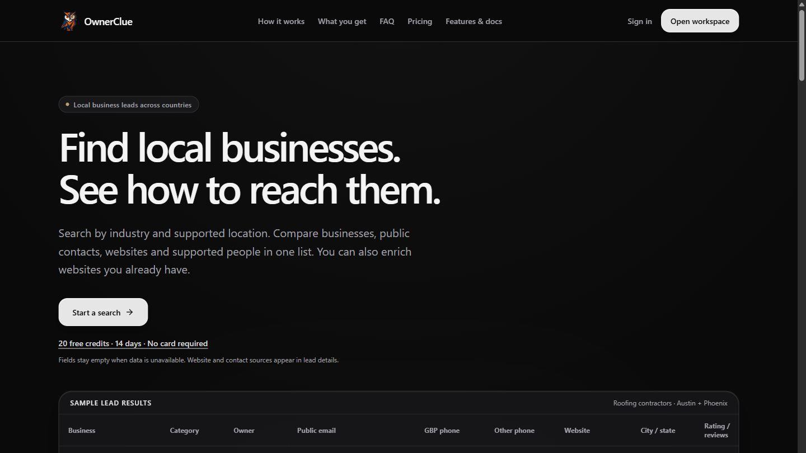View the Pricing page
The width and height of the screenshot is (806, 453).
pyautogui.click(x=420, y=21)
